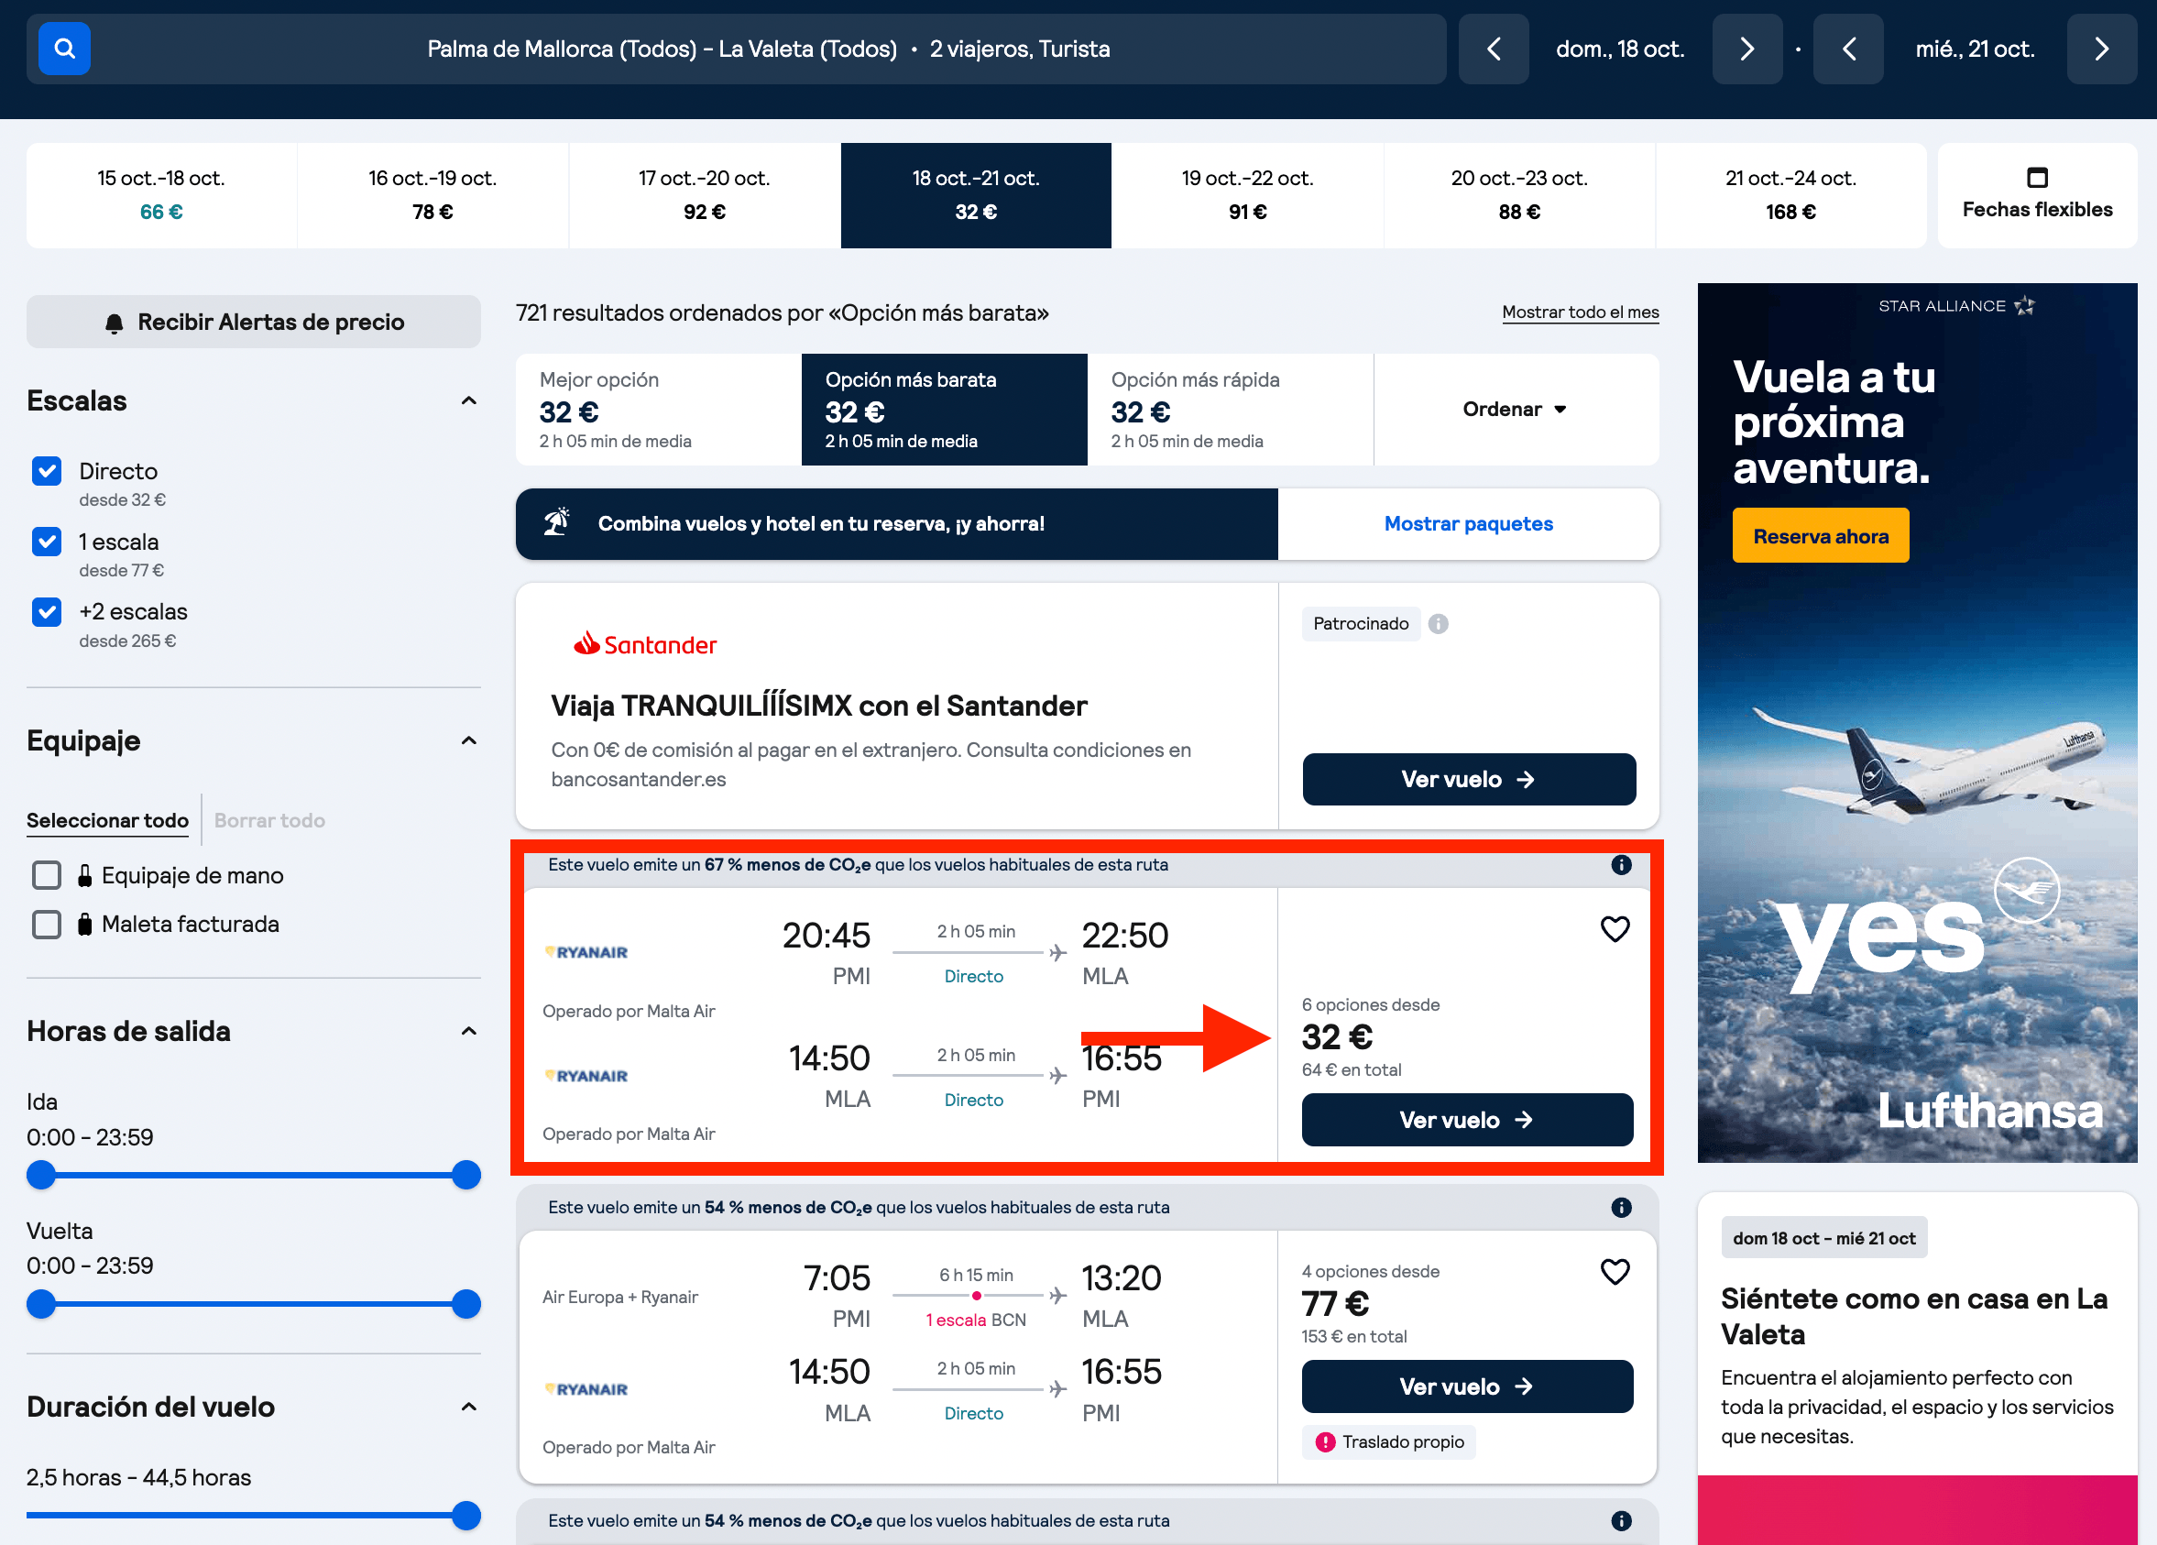Go to next departure date arrow
2157x1545 pixels.
[1747, 49]
